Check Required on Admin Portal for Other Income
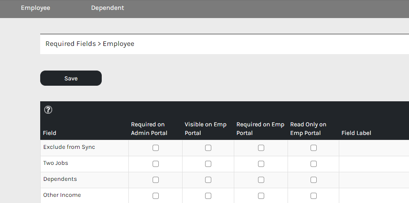The width and height of the screenshot is (409, 203). point(155,196)
